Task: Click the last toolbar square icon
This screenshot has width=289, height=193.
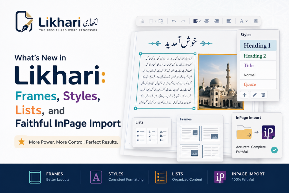Action: 255,21
